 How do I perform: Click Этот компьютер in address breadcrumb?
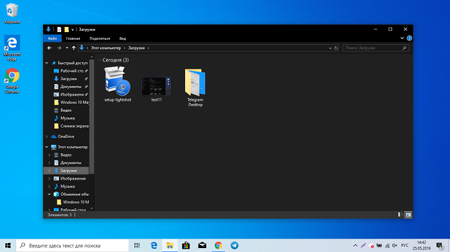tap(106, 48)
